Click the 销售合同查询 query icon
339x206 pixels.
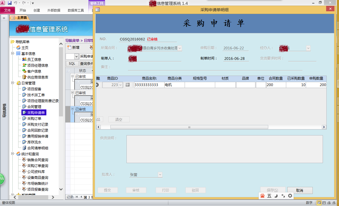point(24,160)
